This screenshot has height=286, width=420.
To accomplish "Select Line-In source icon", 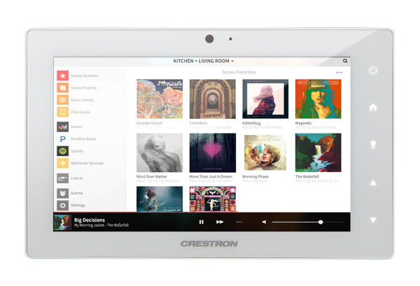I will (63, 178).
